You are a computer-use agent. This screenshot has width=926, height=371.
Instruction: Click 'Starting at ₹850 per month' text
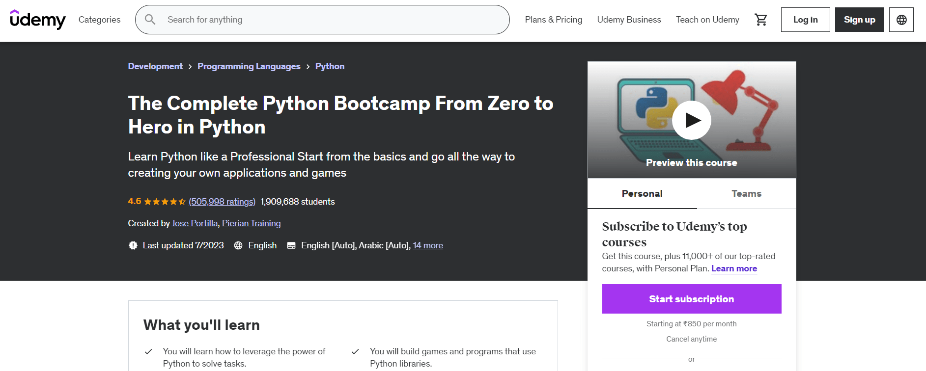coord(692,324)
